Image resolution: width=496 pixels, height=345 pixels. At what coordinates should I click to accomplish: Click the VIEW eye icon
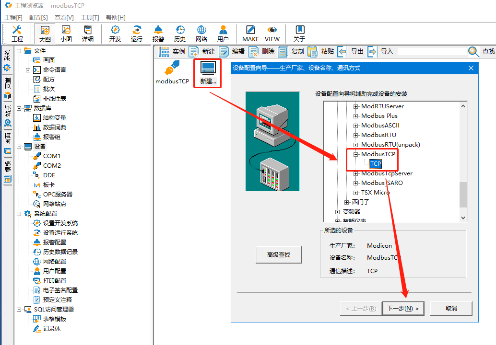point(272,34)
